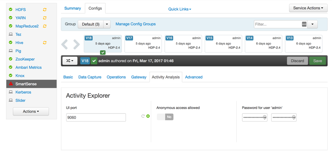Select config version V15 card
This screenshot has height=151, width=332.
pos(223,44)
